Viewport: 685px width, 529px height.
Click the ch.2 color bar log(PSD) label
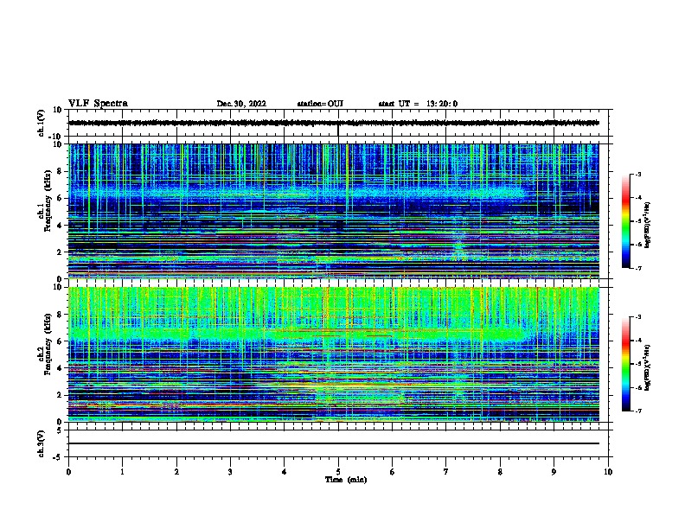tap(648, 367)
